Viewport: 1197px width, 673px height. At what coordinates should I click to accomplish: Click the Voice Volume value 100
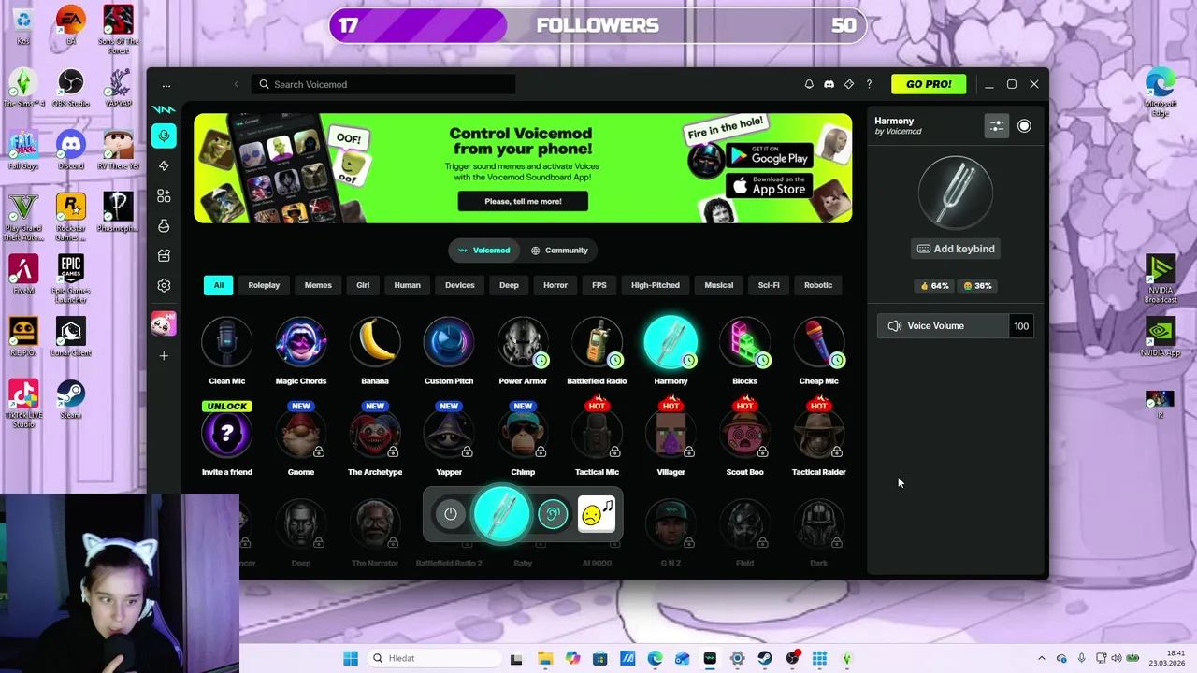(1021, 326)
